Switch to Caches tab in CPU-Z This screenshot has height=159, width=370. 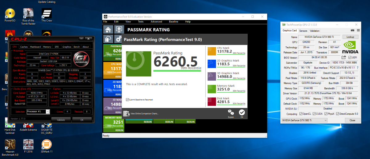(24, 47)
